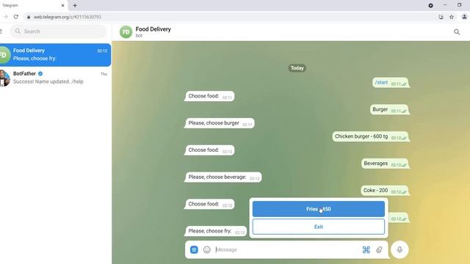Viewport: 470px width, 264px height.
Task: Click the Today date badge
Action: tap(297, 68)
